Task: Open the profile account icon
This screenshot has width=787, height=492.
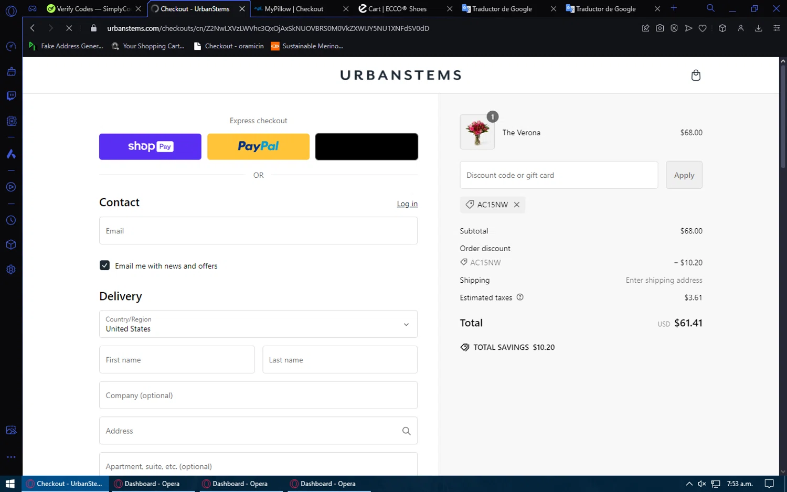Action: pyautogui.click(x=741, y=28)
